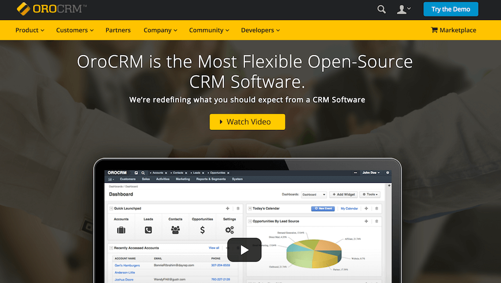Expand the Product menu
501x283 pixels.
click(29, 30)
